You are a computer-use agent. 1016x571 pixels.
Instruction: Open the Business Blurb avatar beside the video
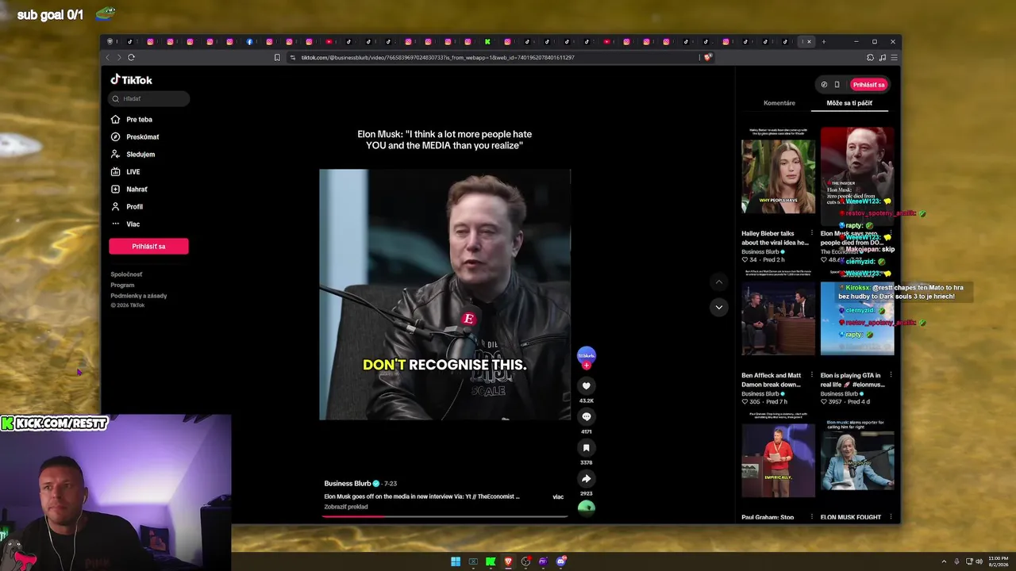(587, 354)
